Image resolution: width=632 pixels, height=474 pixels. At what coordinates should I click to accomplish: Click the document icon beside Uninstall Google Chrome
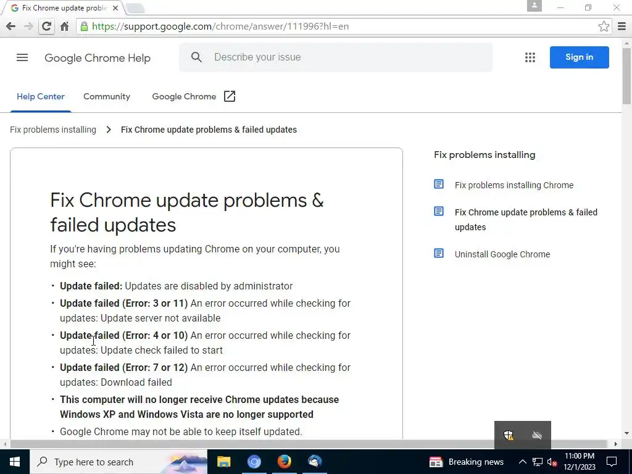tap(439, 253)
